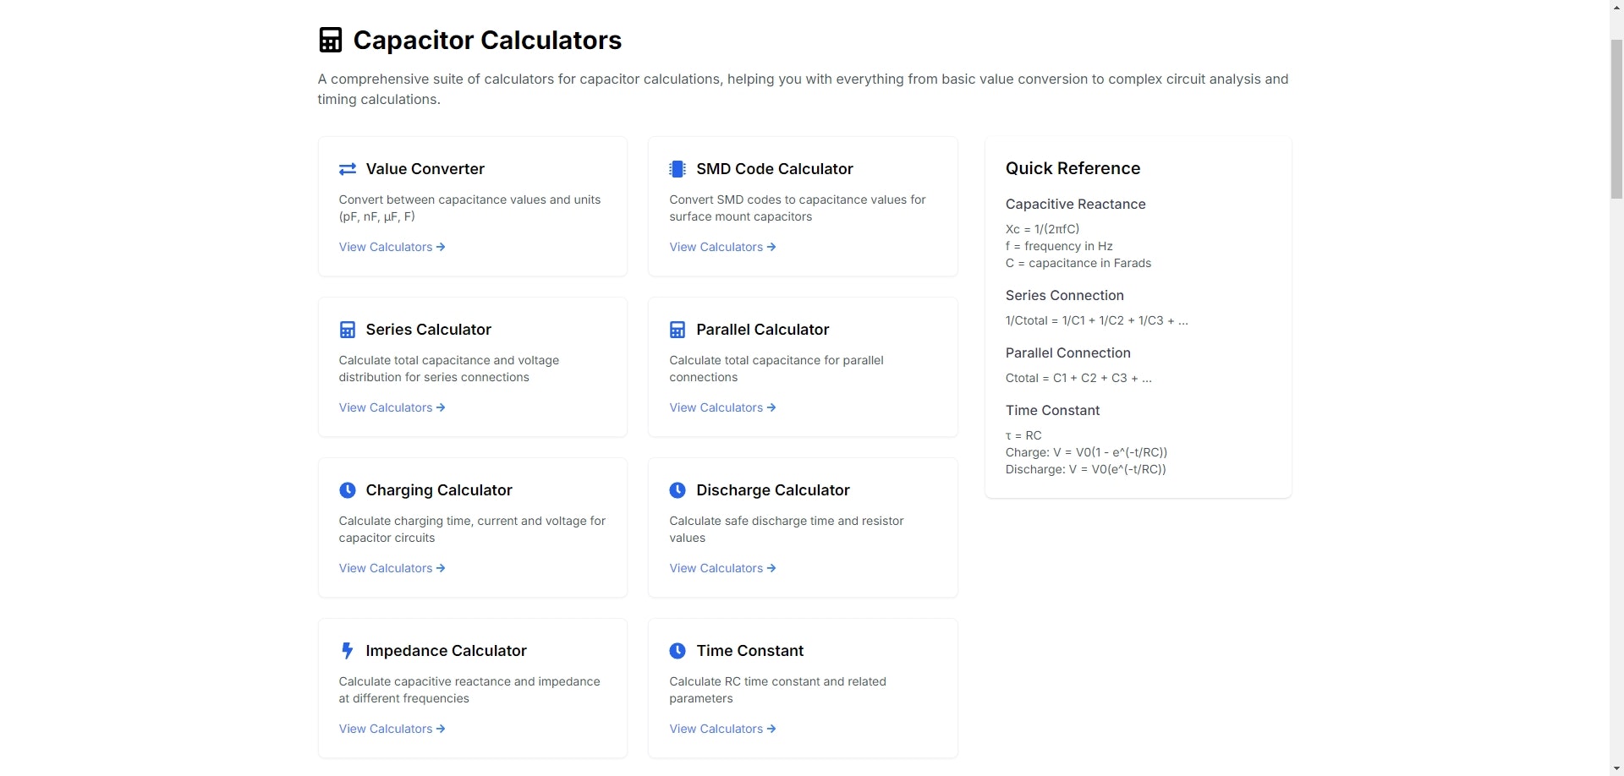This screenshot has height=776, width=1624.
Task: Open View Calculators link under Charging Calculator
Action: click(x=392, y=568)
